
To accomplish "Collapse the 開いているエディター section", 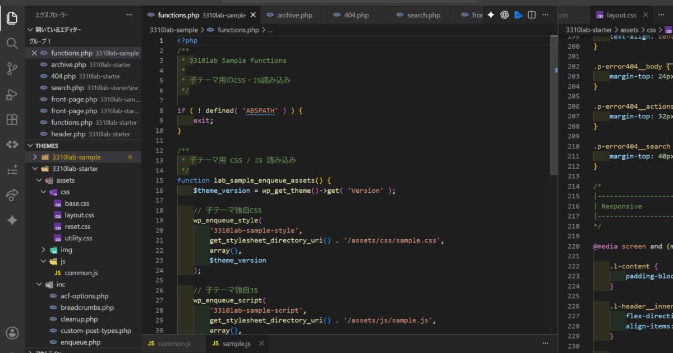I will point(31,29).
